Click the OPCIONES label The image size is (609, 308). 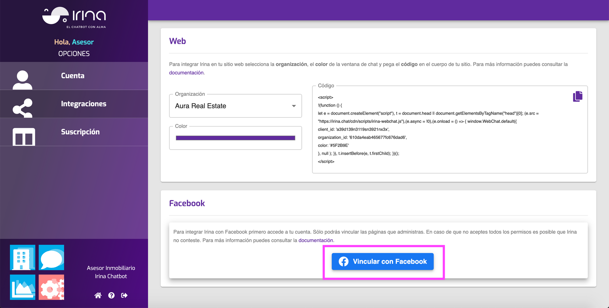[x=74, y=54]
